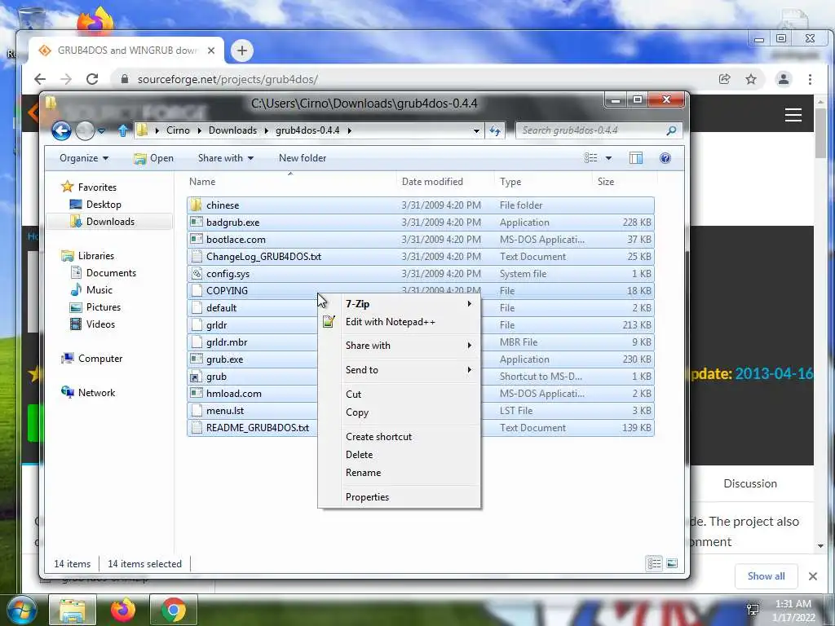
Task: Open the 7-Zip submenu
Action: point(399,303)
